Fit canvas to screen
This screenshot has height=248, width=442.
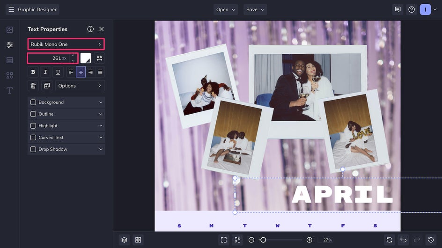[x=224, y=240]
